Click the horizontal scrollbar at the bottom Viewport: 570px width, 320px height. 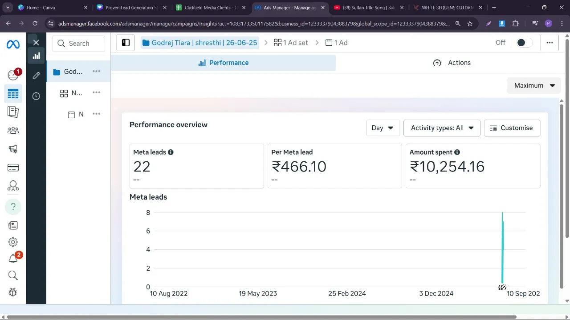click(x=261, y=317)
